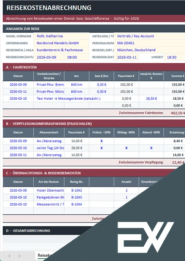
Task: Toggle Frühstück X for 2026-03-09
Action: click(101, 141)
